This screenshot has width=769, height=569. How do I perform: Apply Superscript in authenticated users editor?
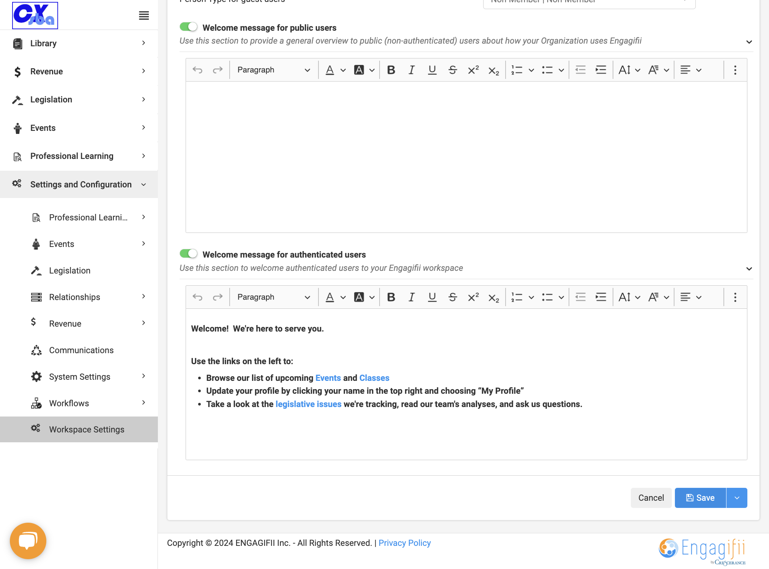[x=473, y=297]
